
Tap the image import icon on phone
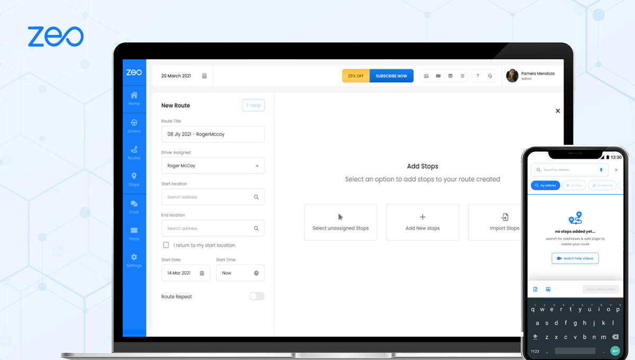point(548,289)
